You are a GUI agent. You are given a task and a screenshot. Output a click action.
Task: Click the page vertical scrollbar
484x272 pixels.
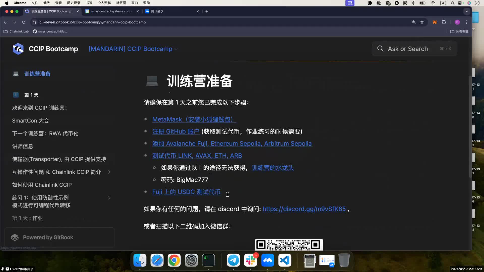(x=470, y=127)
